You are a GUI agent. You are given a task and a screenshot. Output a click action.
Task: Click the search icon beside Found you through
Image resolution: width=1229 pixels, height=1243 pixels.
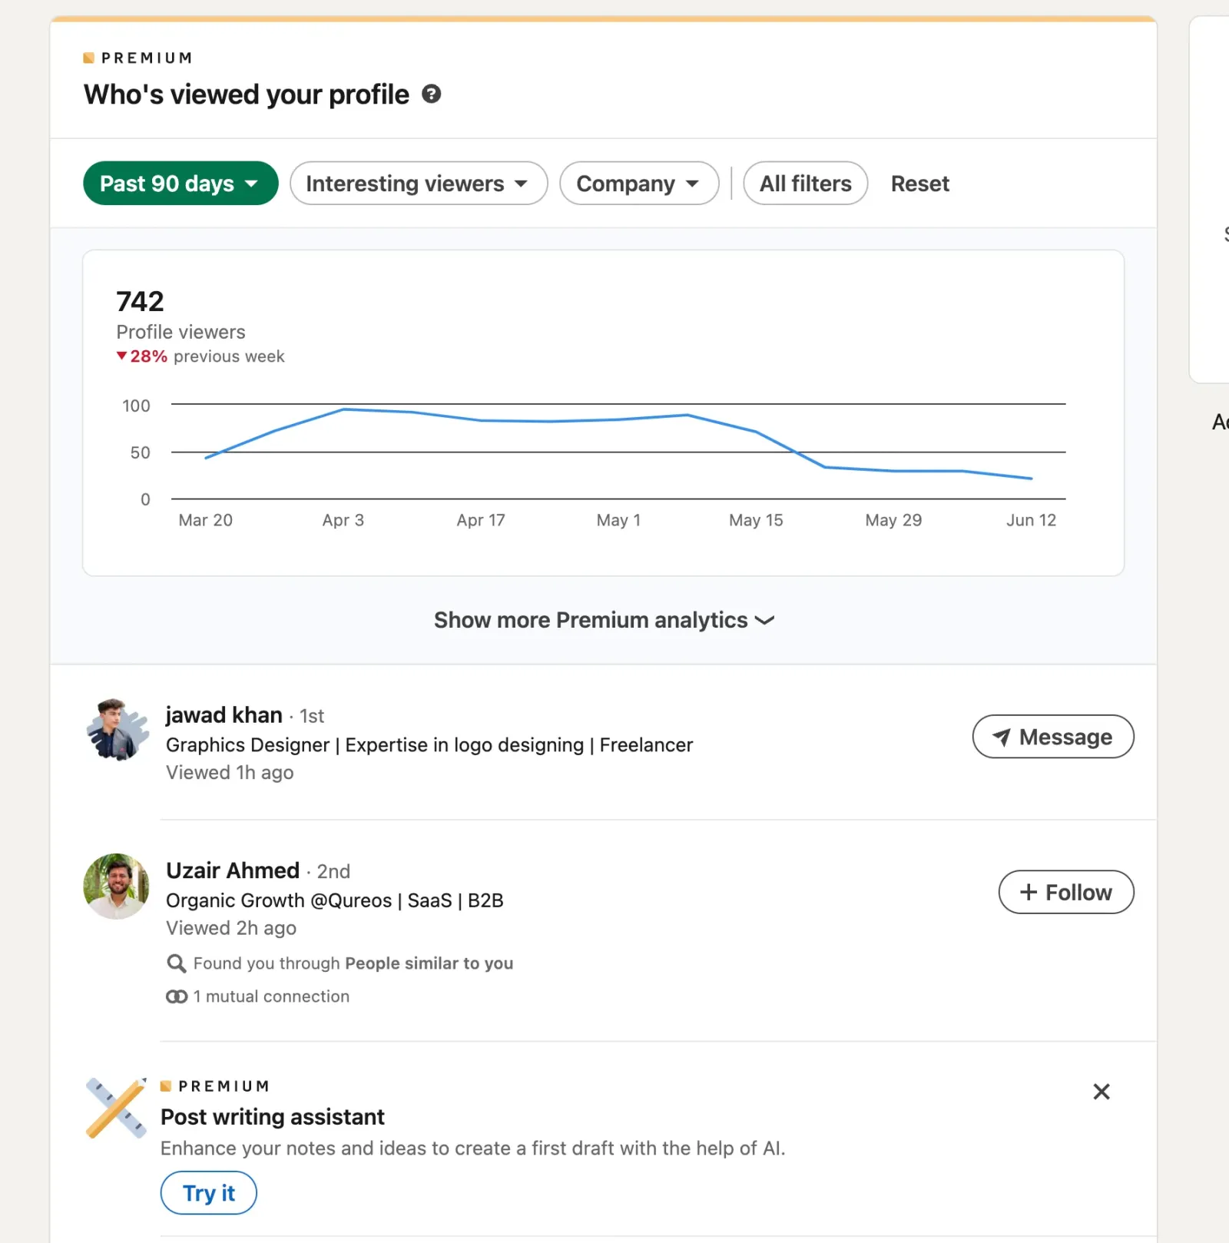click(177, 963)
